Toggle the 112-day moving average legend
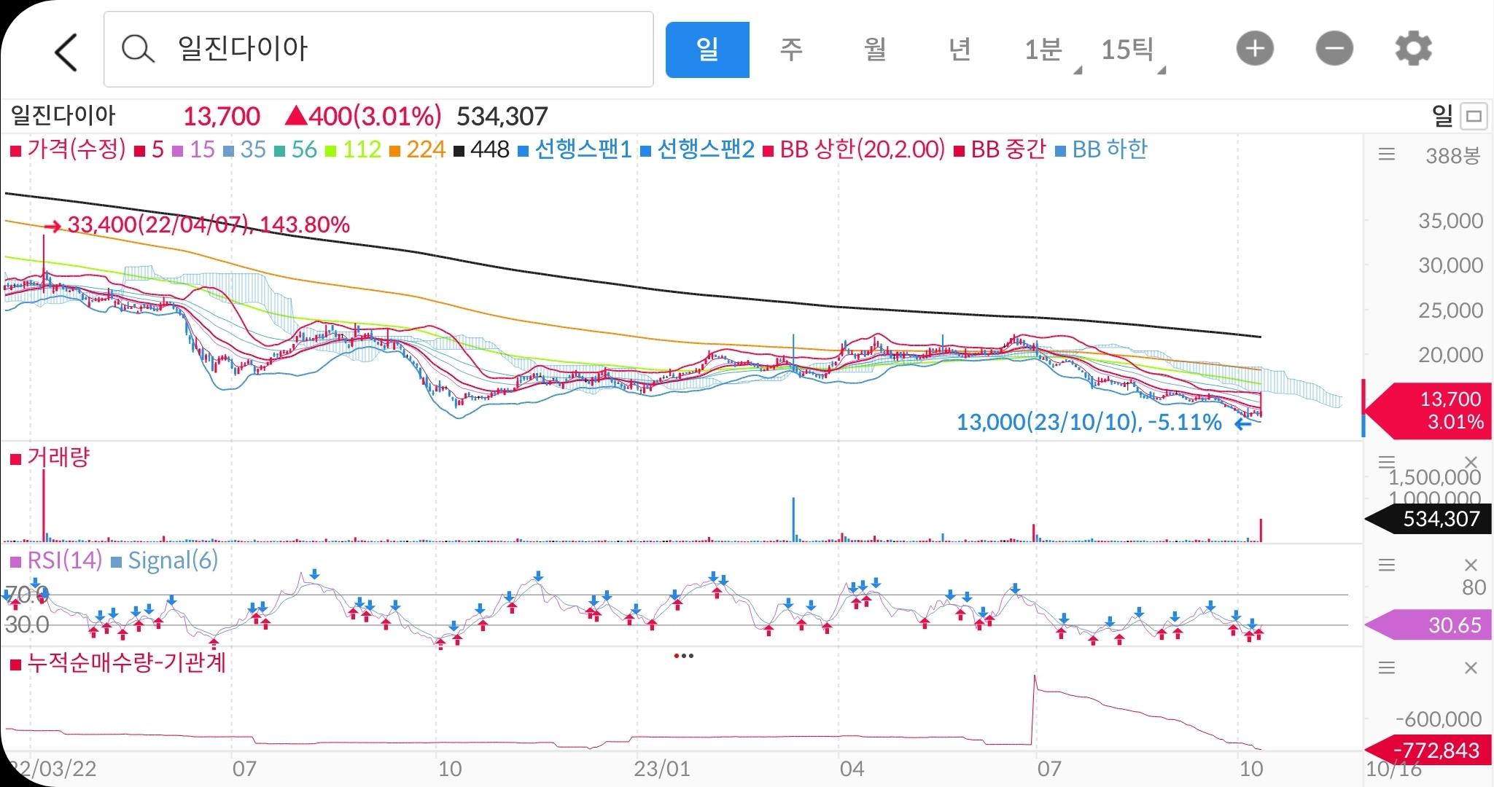The width and height of the screenshot is (1494, 787). pyautogui.click(x=354, y=150)
